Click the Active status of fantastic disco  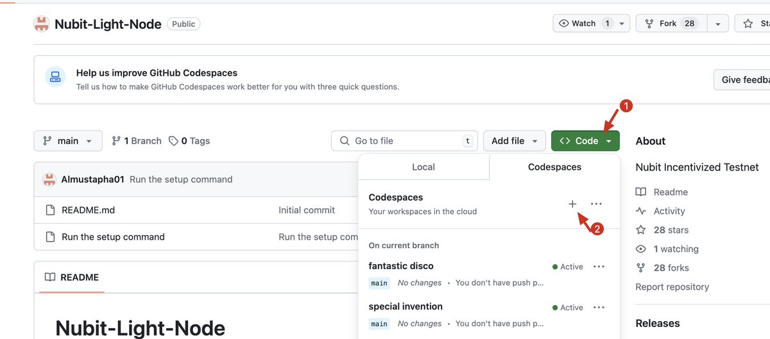[x=567, y=267]
